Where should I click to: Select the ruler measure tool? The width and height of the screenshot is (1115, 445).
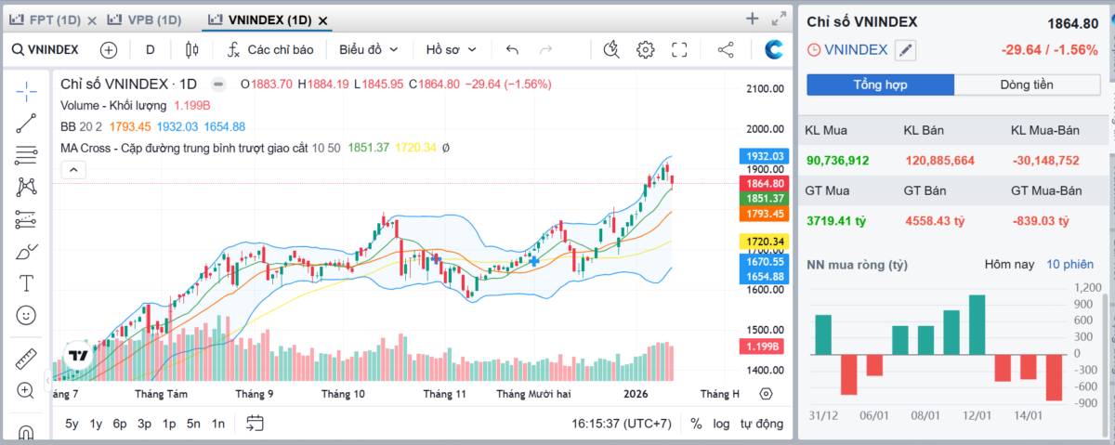click(26, 359)
